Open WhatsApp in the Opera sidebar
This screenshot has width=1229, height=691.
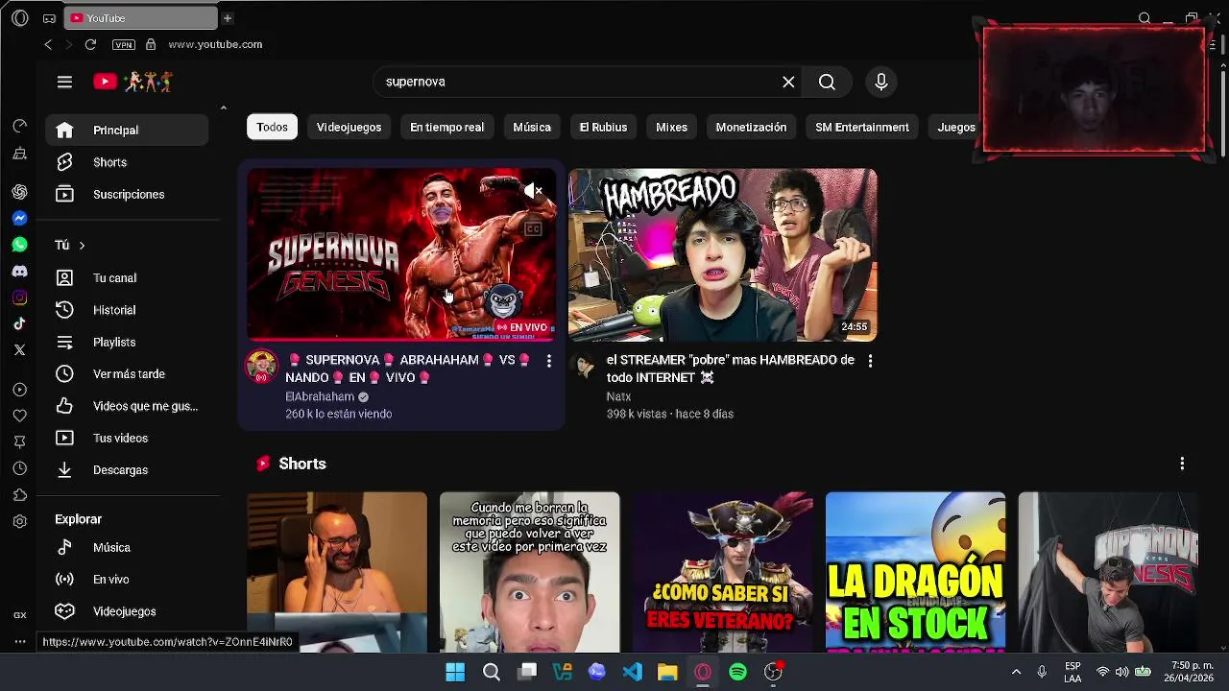(x=19, y=245)
